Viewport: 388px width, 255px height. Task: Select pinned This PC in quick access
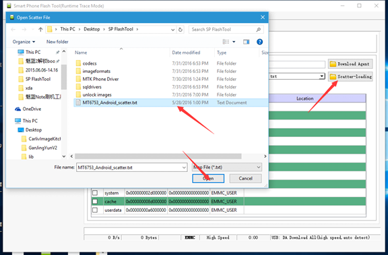(33, 53)
